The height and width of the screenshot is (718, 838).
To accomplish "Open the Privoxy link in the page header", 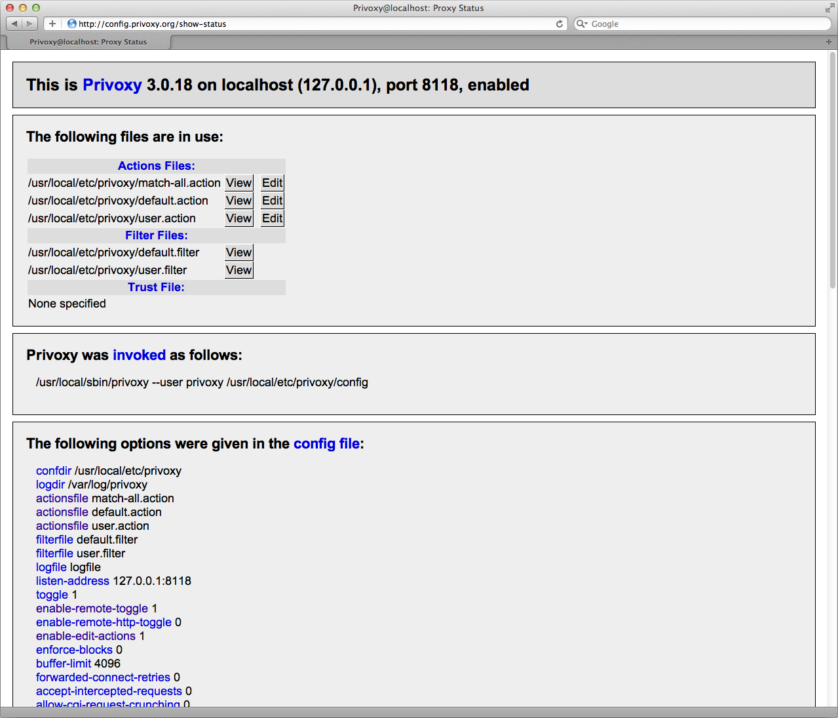I will coord(112,85).
